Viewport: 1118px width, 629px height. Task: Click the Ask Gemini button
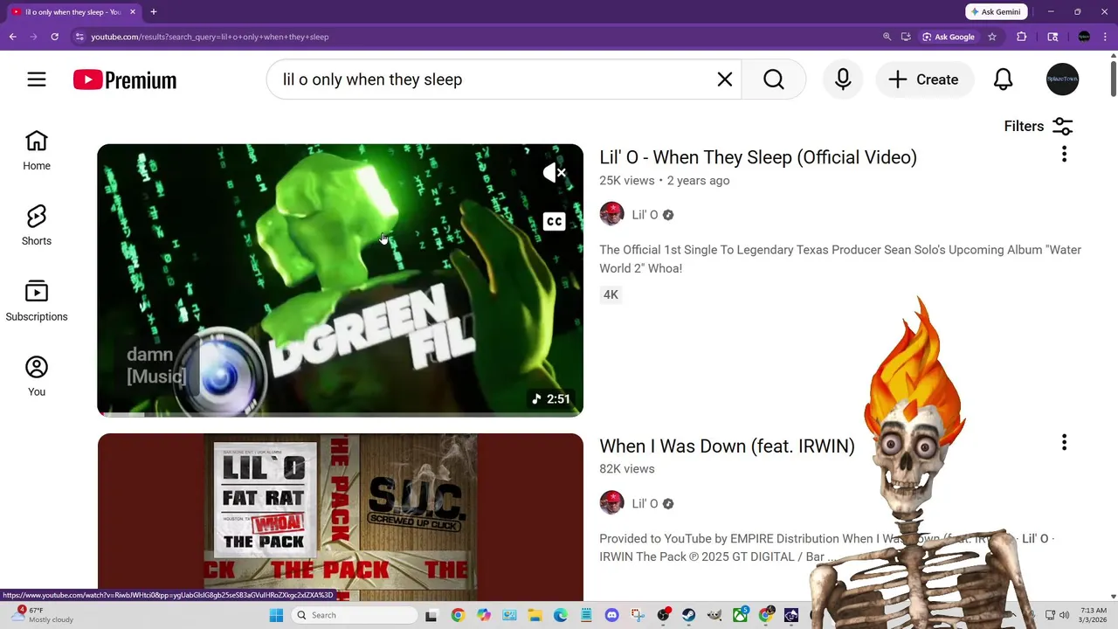coord(996,12)
